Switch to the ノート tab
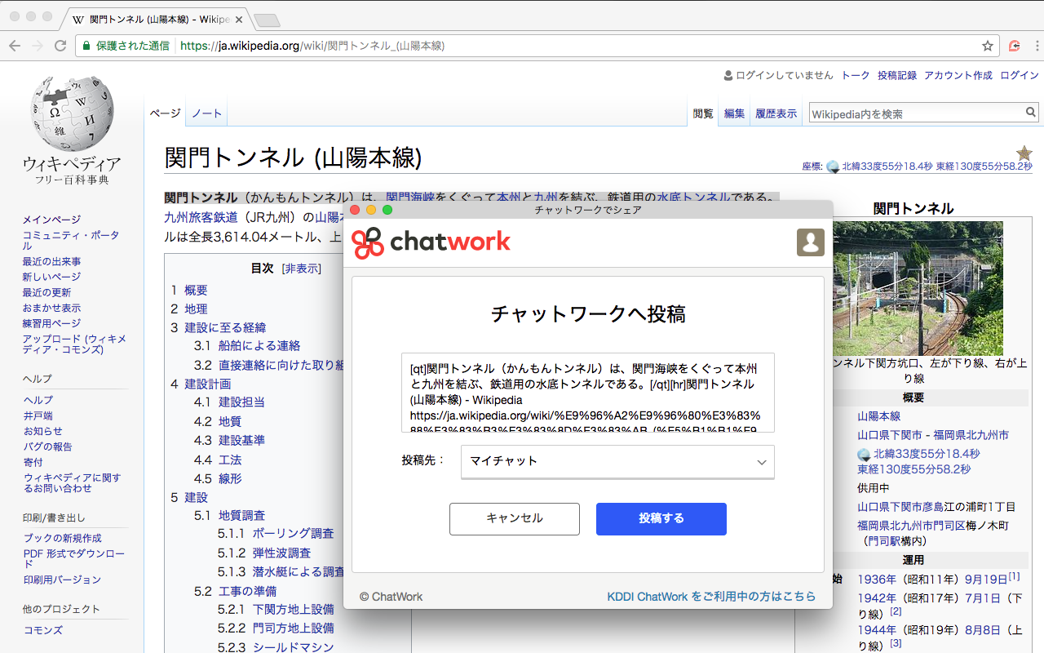The image size is (1044, 653). pos(206,113)
